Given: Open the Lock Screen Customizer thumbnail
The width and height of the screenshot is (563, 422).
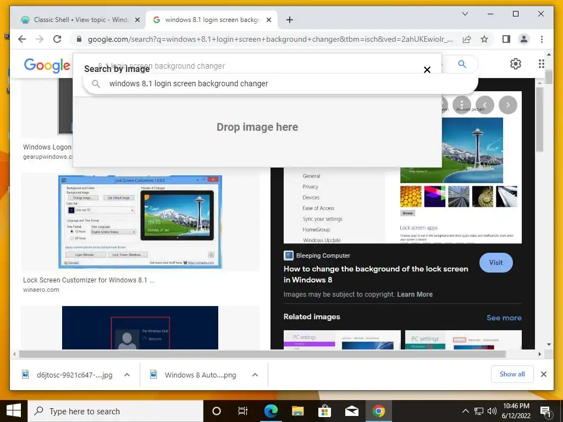Looking at the screenshot, I should (140, 222).
